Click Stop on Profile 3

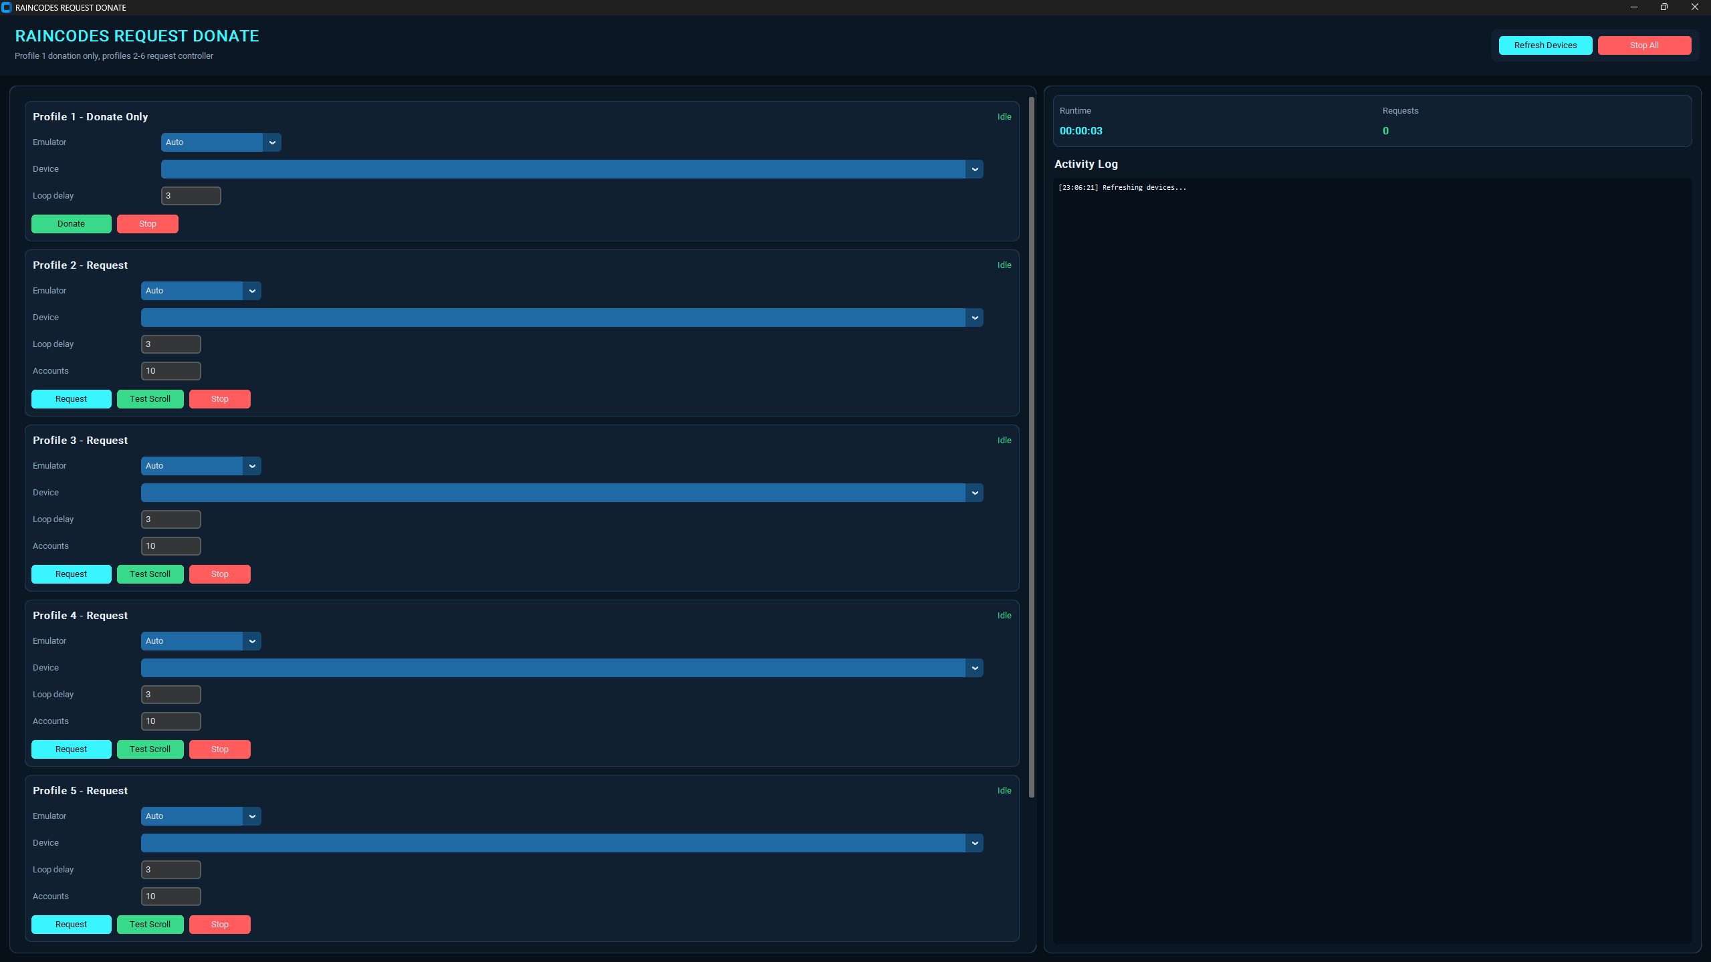(220, 574)
